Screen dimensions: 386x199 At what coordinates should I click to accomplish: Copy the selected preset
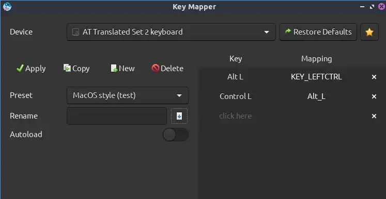pos(76,68)
